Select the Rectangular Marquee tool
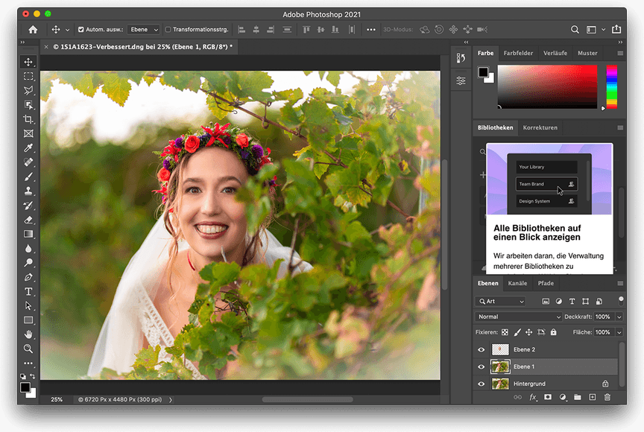Screen dimensions: 644x432 [28, 76]
